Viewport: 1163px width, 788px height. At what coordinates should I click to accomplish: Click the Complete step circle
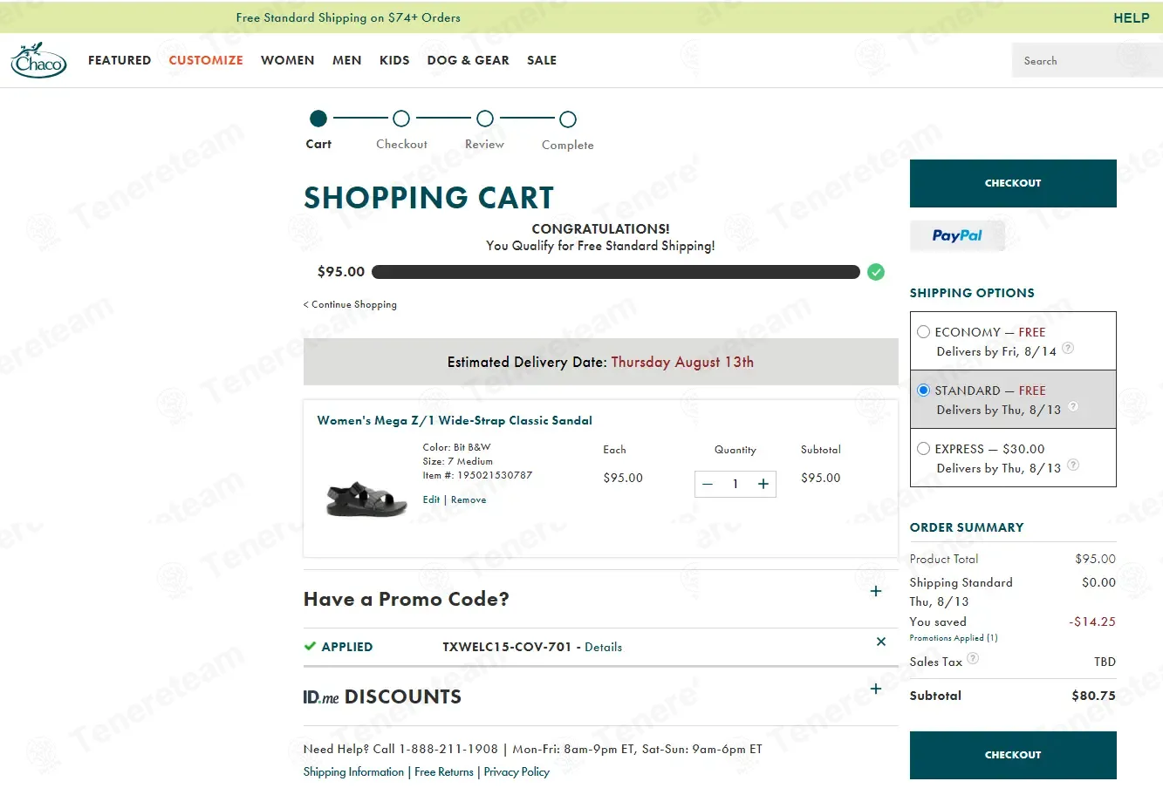(568, 119)
